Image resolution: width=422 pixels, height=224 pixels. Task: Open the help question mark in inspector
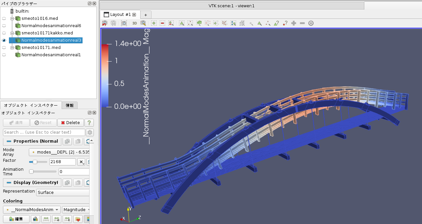pos(89,123)
